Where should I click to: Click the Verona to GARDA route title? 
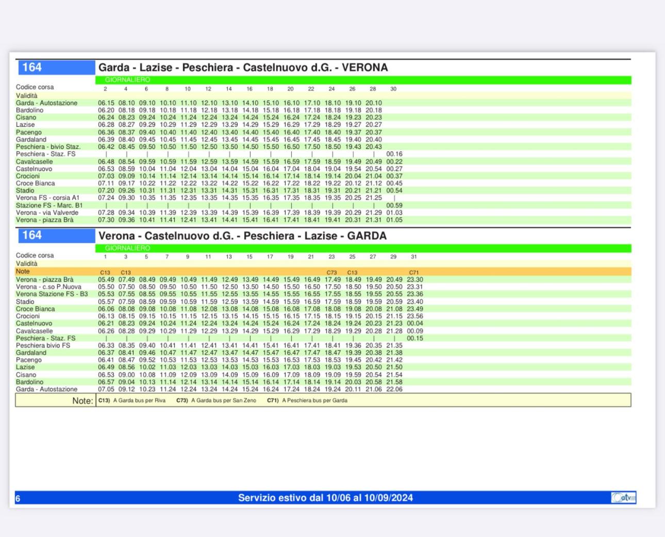tap(242, 236)
